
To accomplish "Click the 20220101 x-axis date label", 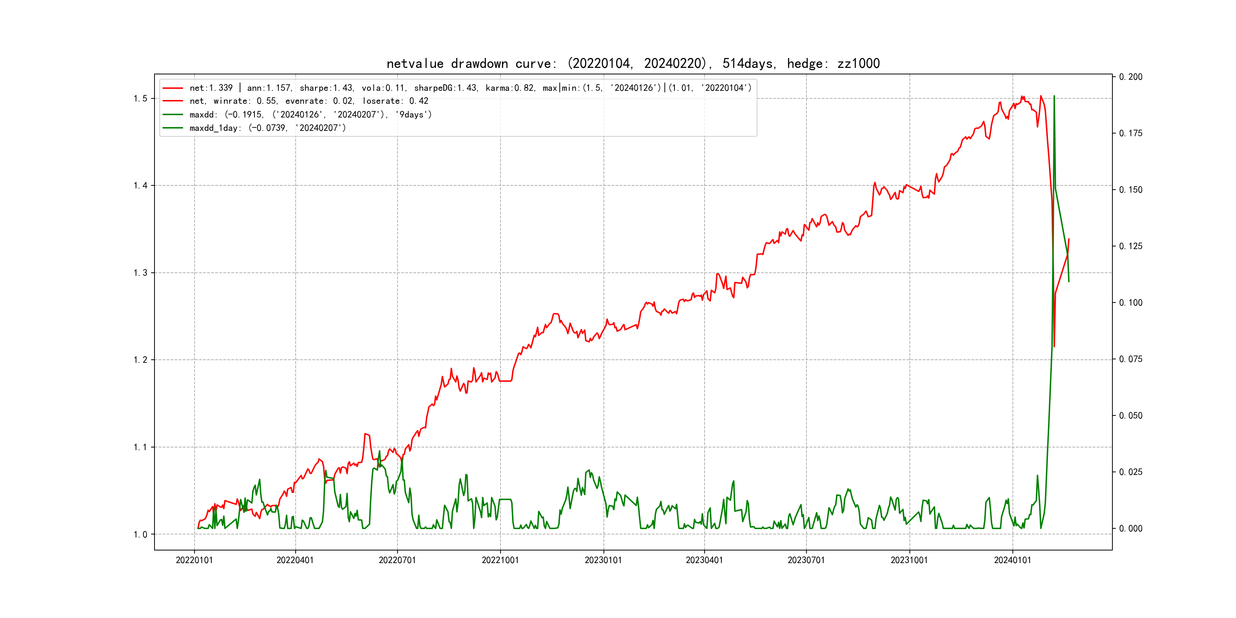I will (x=194, y=560).
